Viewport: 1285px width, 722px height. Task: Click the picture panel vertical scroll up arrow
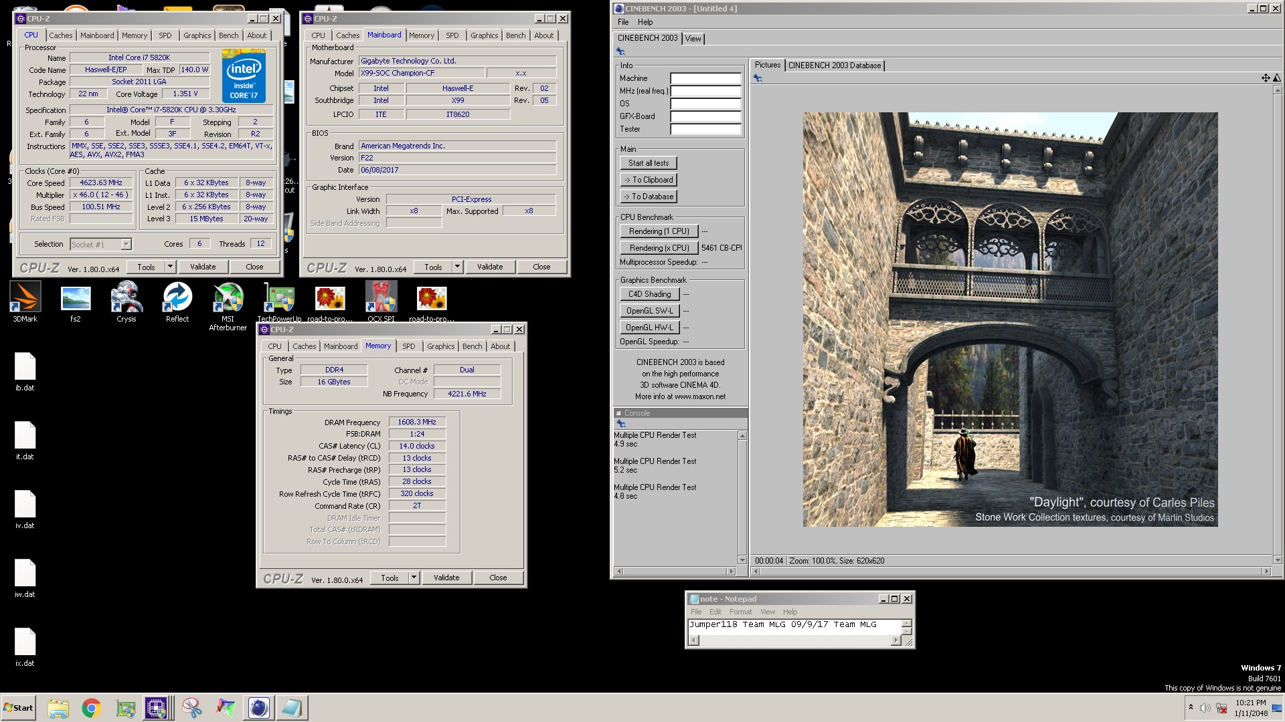pos(1278,90)
